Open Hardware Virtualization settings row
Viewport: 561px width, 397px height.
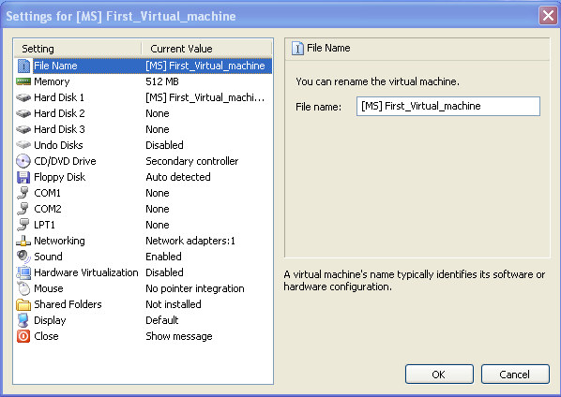pyautogui.click(x=144, y=272)
